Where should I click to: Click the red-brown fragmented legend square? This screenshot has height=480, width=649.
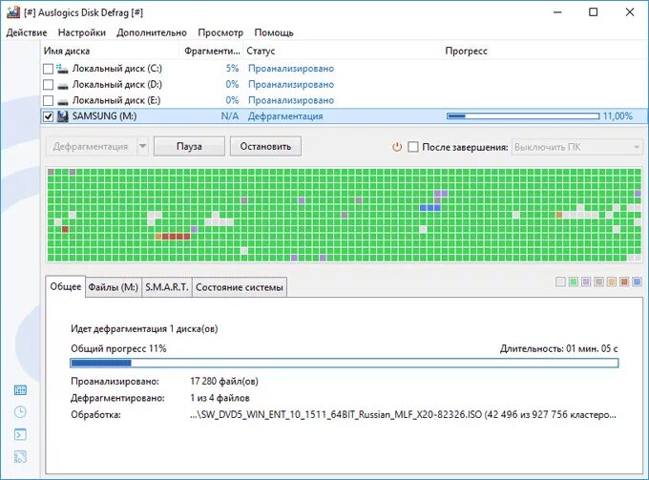coord(624,282)
